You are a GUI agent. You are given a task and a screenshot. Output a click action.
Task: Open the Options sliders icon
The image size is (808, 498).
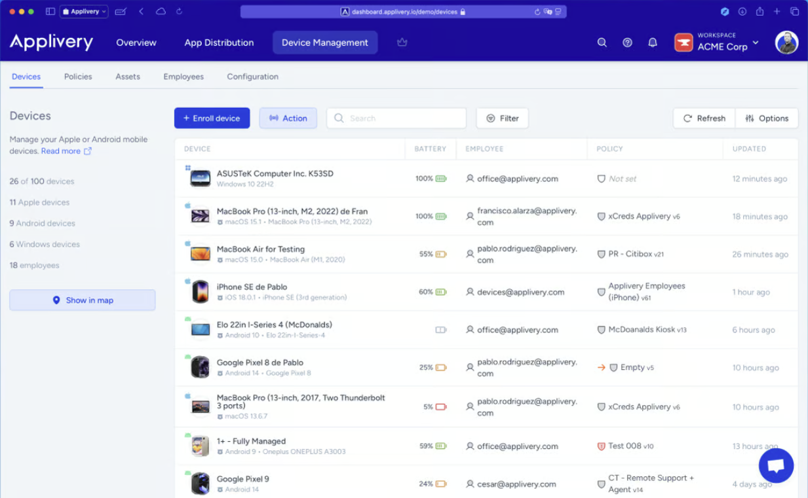pos(752,118)
